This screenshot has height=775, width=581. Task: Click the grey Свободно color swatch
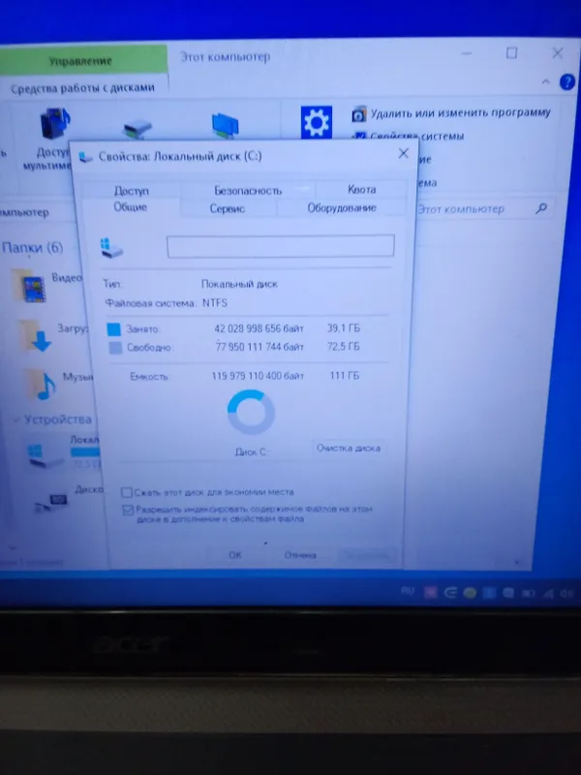click(115, 348)
